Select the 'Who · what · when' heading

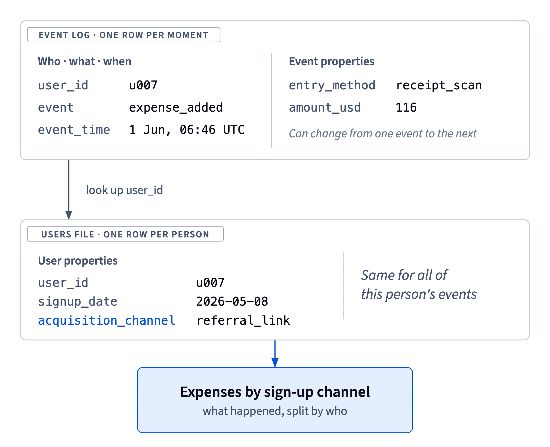(85, 61)
